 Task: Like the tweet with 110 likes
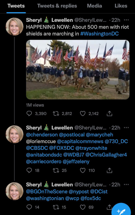[83, 170]
